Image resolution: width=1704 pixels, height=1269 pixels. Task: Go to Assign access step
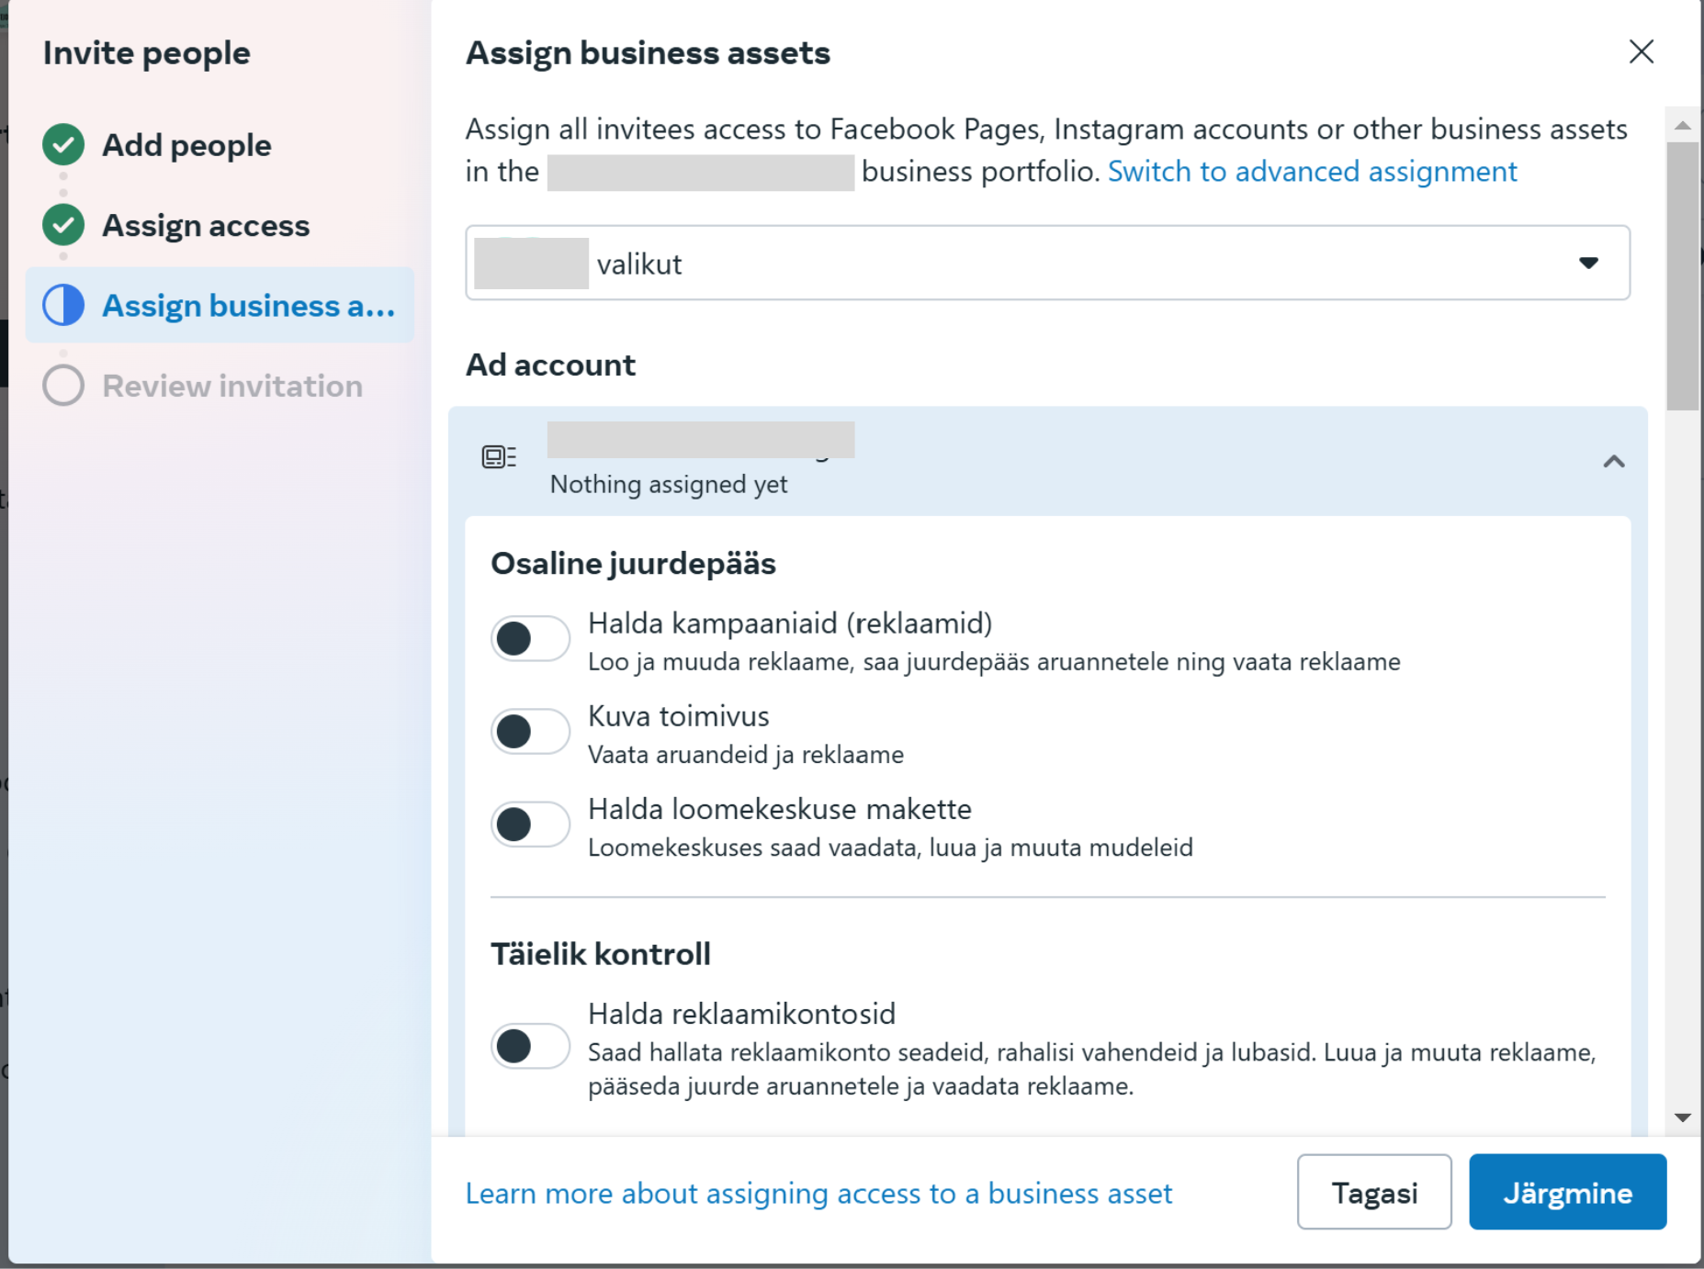pyautogui.click(x=206, y=226)
